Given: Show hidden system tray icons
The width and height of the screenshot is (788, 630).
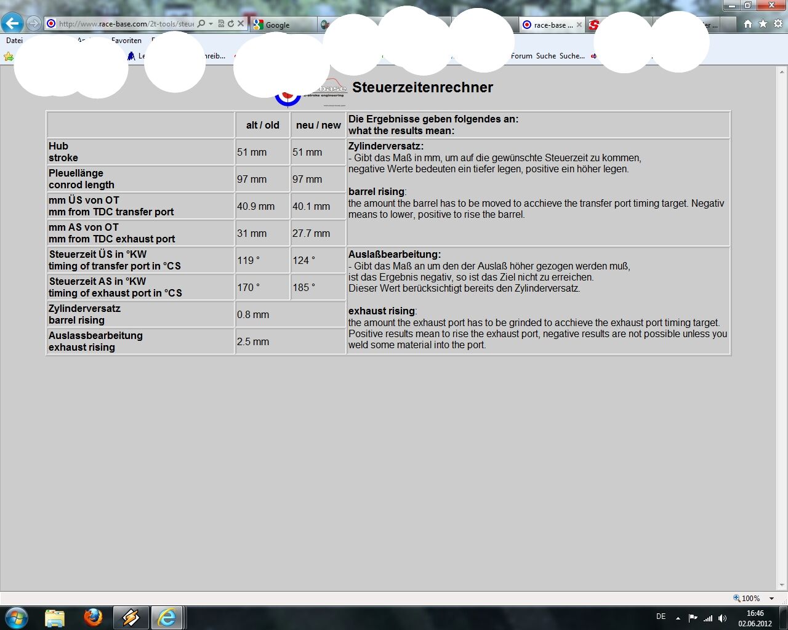Looking at the screenshot, I should (678, 618).
